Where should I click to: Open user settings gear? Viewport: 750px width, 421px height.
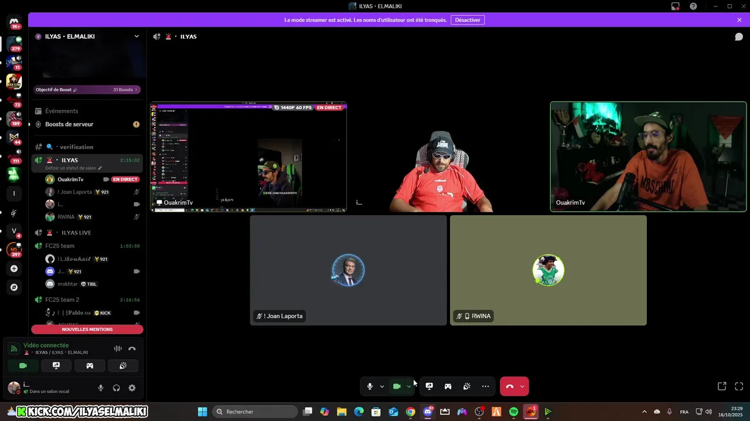132,388
